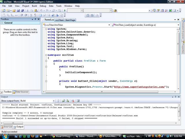Switch to the Data Sources tab
185x139 pixels.
(x=21, y=92)
